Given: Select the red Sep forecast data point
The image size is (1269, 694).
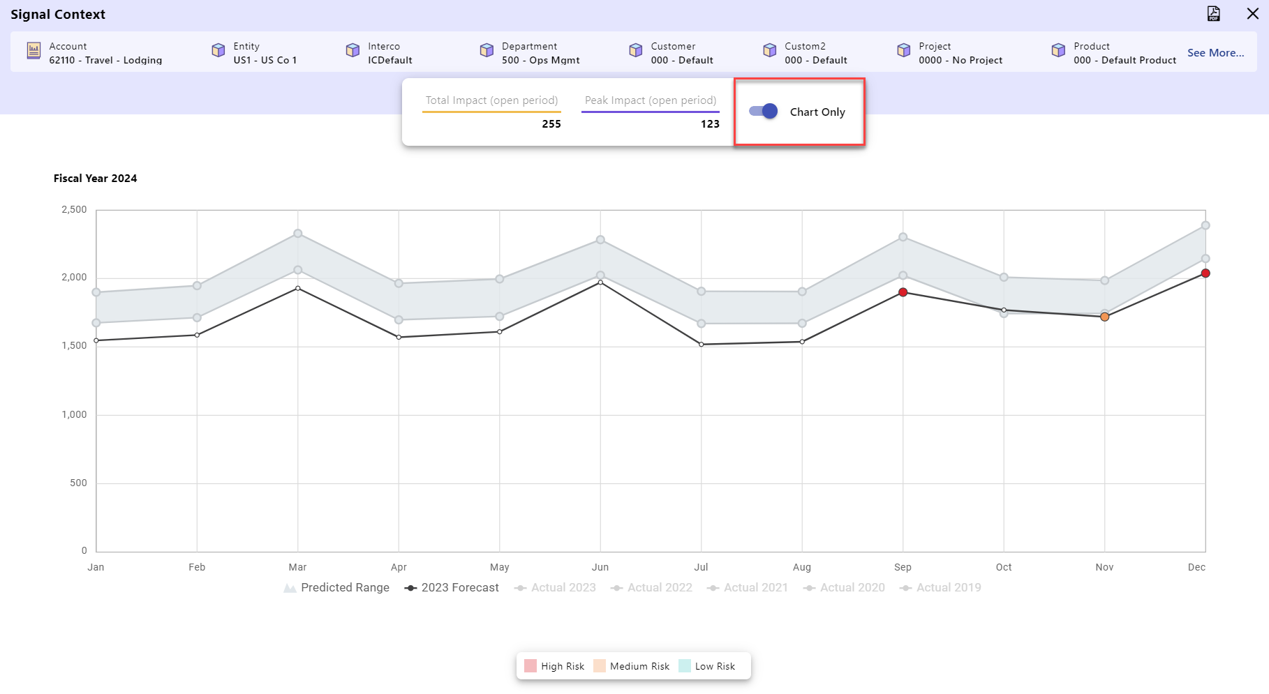Looking at the screenshot, I should coord(903,292).
